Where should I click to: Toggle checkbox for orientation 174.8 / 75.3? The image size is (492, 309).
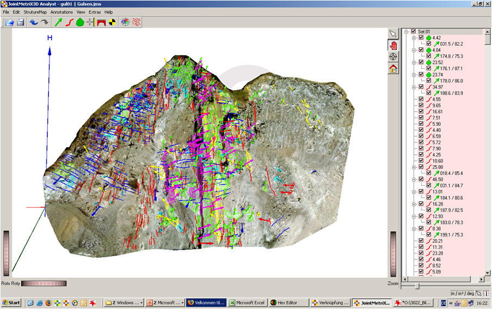tap(429, 56)
